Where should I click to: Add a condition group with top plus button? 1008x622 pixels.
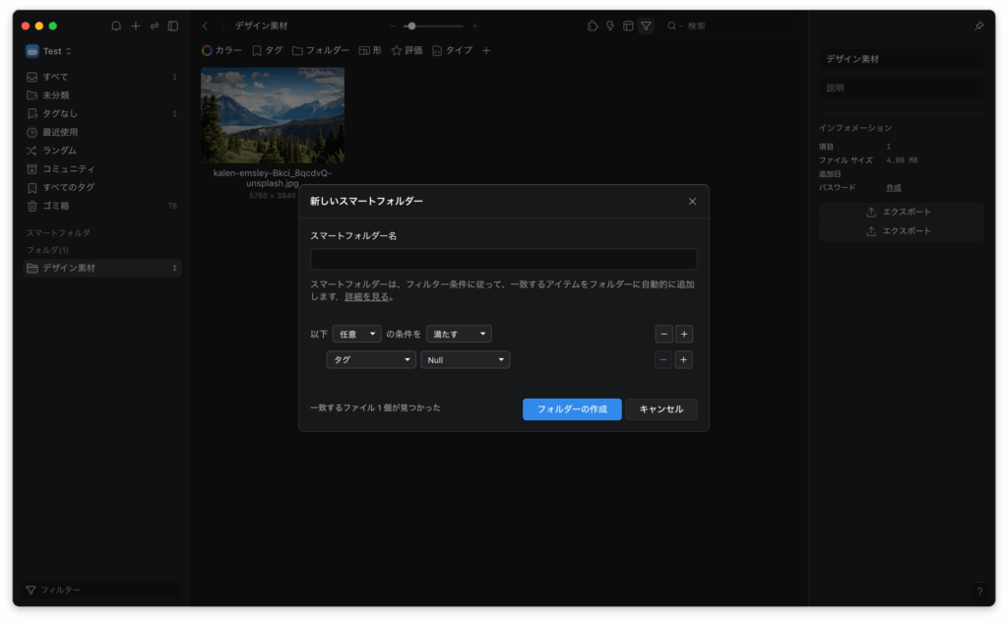pyautogui.click(x=684, y=334)
